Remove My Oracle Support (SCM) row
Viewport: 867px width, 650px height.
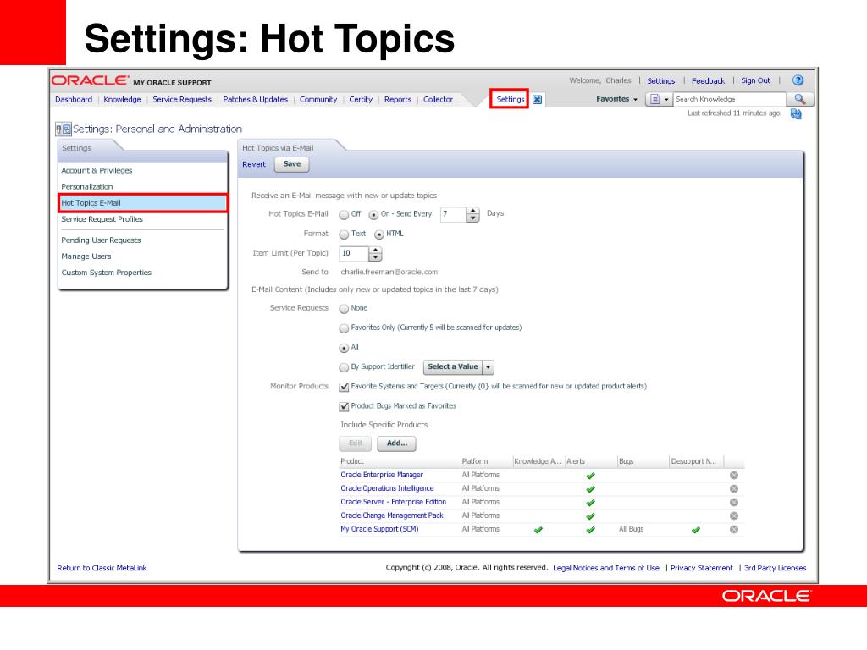(734, 529)
